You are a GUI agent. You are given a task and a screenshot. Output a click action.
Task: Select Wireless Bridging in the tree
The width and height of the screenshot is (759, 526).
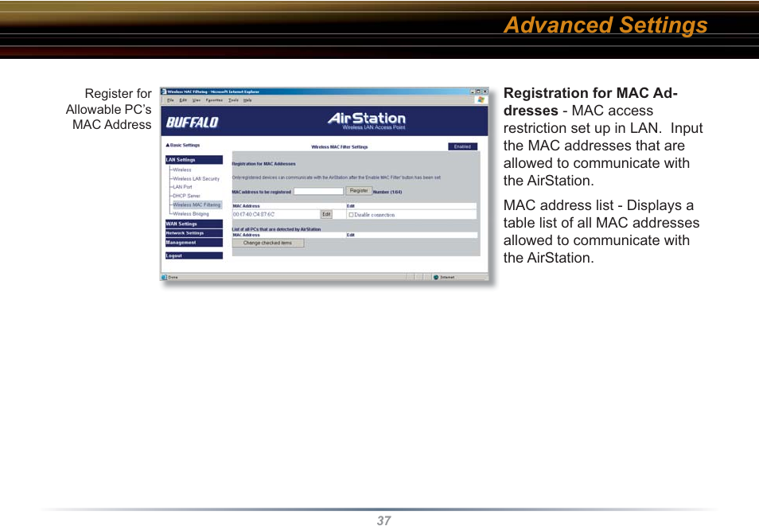tap(191, 213)
